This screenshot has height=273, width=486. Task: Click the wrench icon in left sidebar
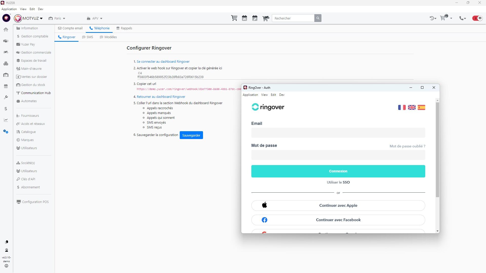click(x=6, y=97)
